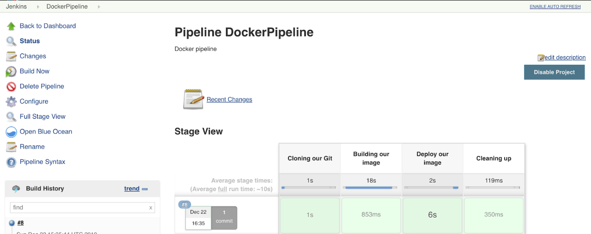Screen dimensions: 591x234
Task: Click the #8 badge in Stage View
Action: [x=185, y=204]
